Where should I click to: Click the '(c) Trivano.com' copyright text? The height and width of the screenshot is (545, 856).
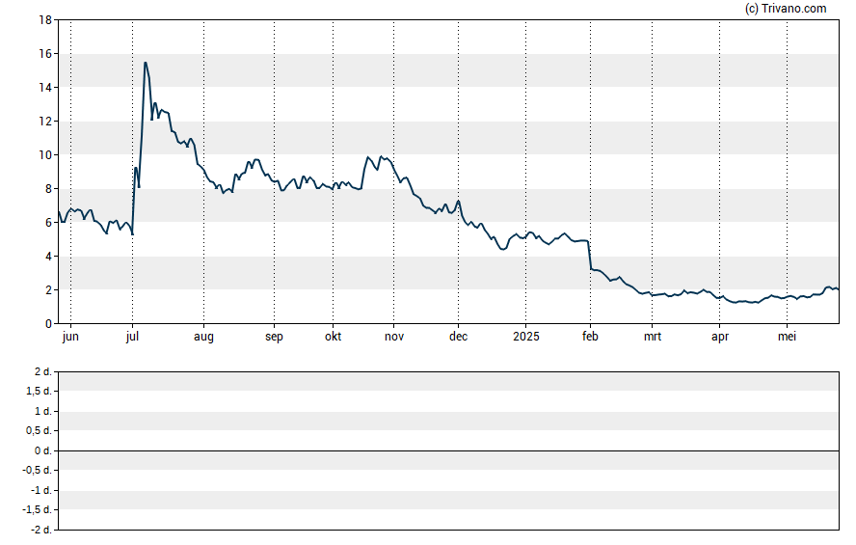pos(786,8)
